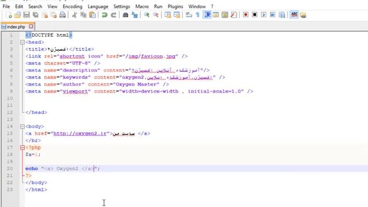This screenshot has height=207, width=368.
Task: Toggle Word Wrap toolbar icon
Action: (189, 15)
